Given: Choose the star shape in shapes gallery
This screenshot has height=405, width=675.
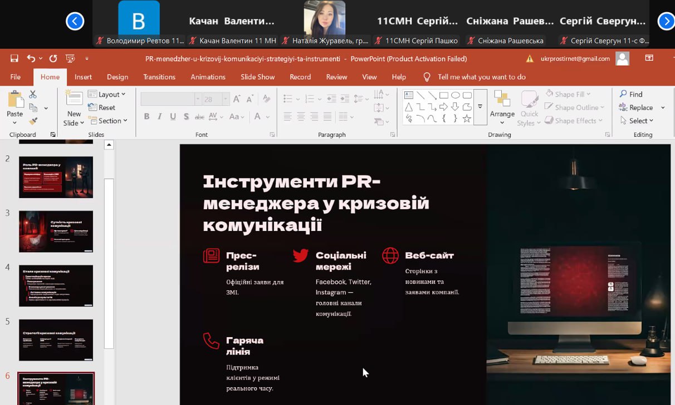Looking at the screenshot, I should coord(467,118).
